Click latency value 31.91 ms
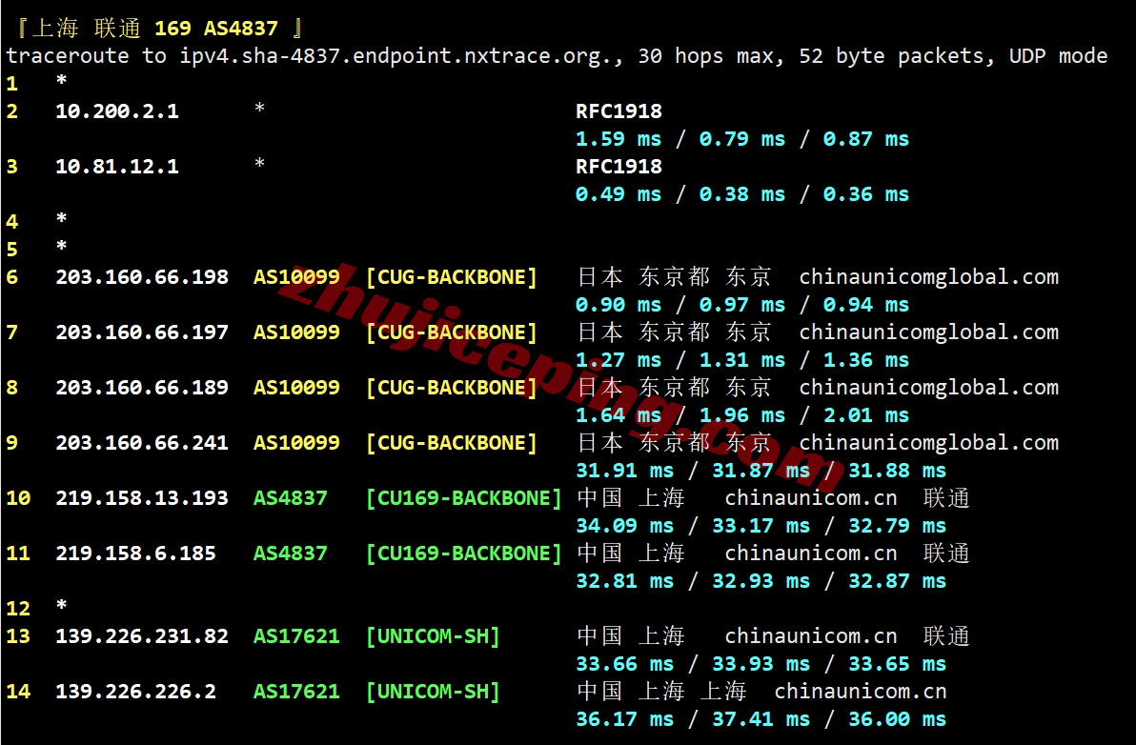The height and width of the screenshot is (745, 1136). (624, 471)
